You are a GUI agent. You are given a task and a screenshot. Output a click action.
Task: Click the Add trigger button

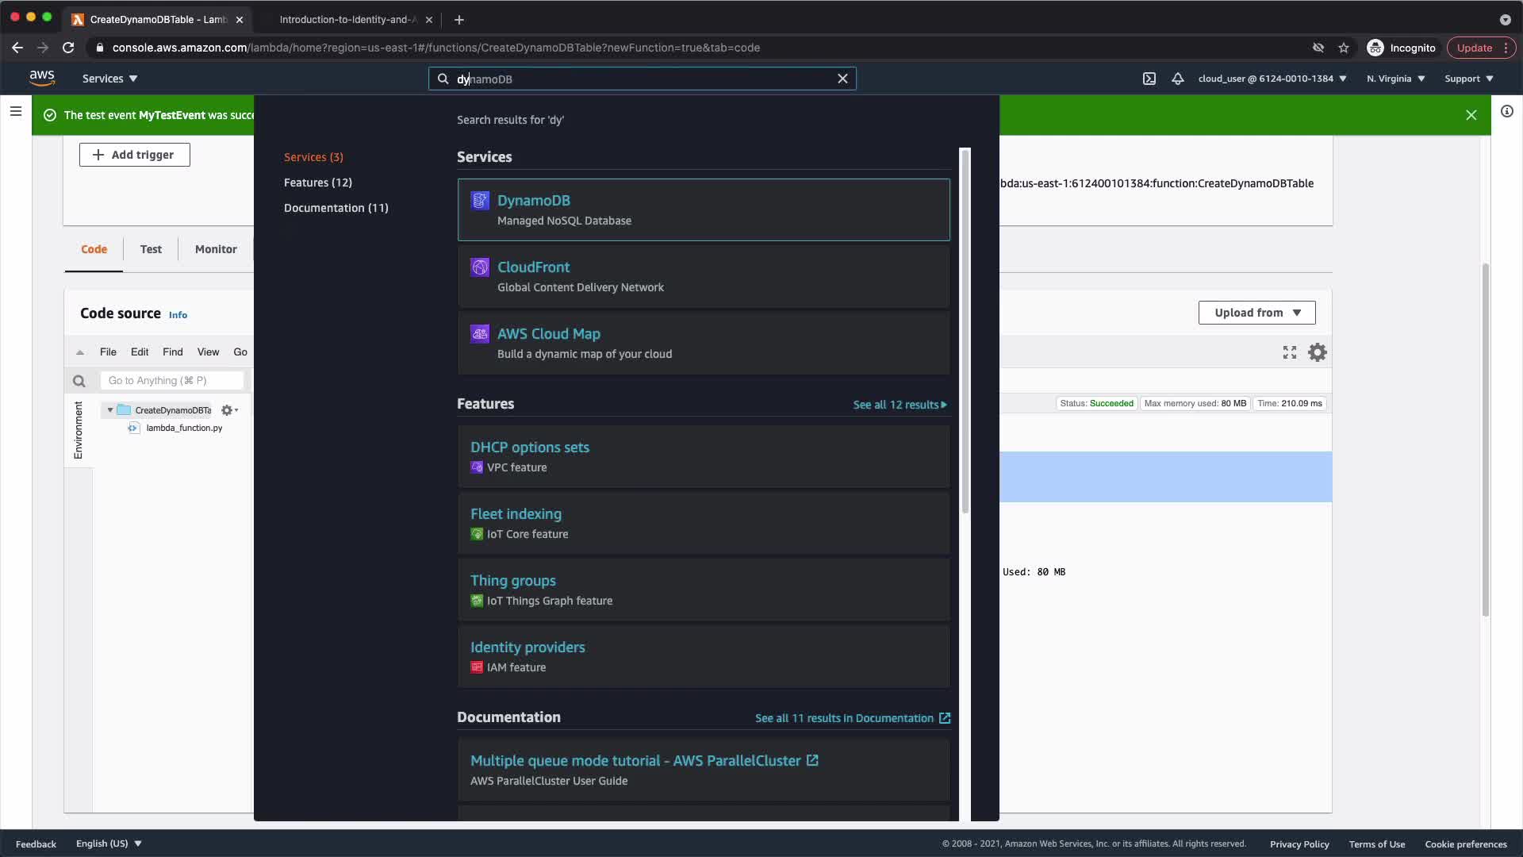pyautogui.click(x=134, y=155)
